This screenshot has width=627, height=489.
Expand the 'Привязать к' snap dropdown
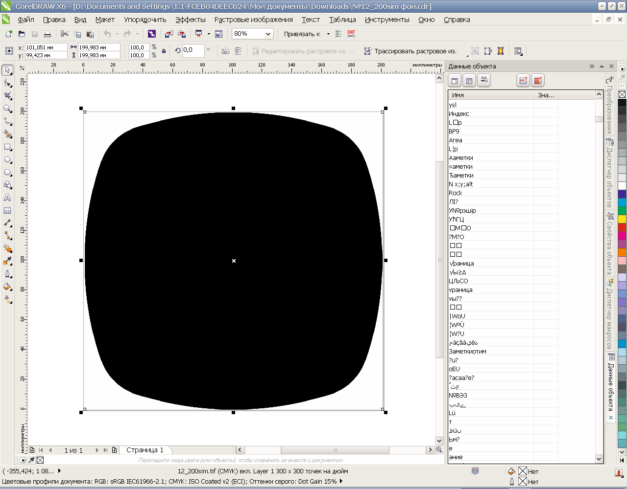pos(328,34)
